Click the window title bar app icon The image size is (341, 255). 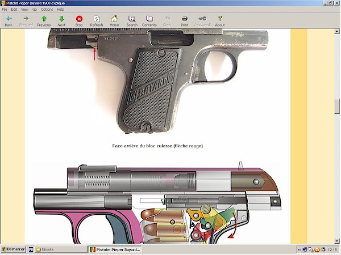pyautogui.click(x=3, y=3)
